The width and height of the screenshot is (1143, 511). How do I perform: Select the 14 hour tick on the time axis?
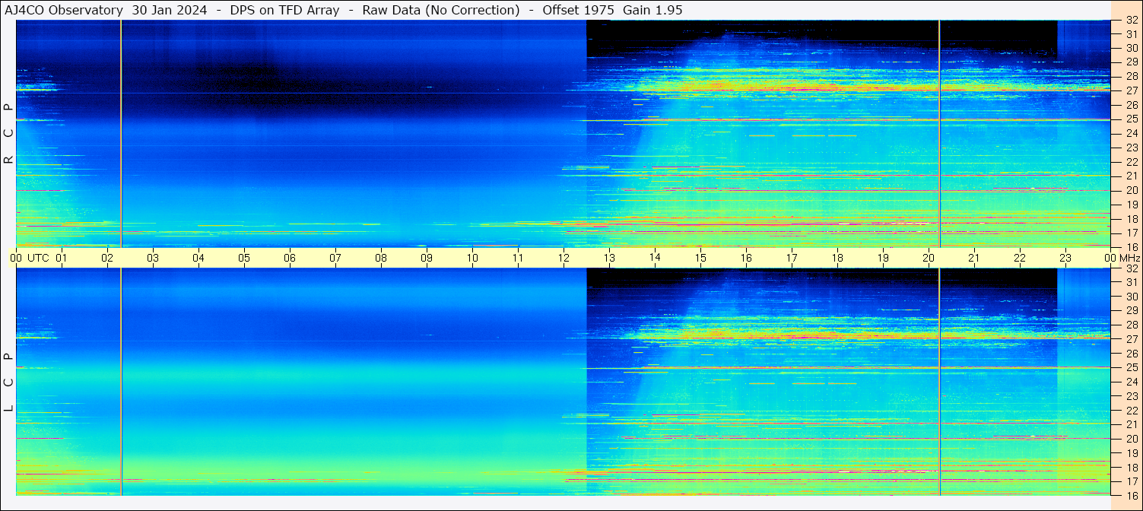point(655,258)
